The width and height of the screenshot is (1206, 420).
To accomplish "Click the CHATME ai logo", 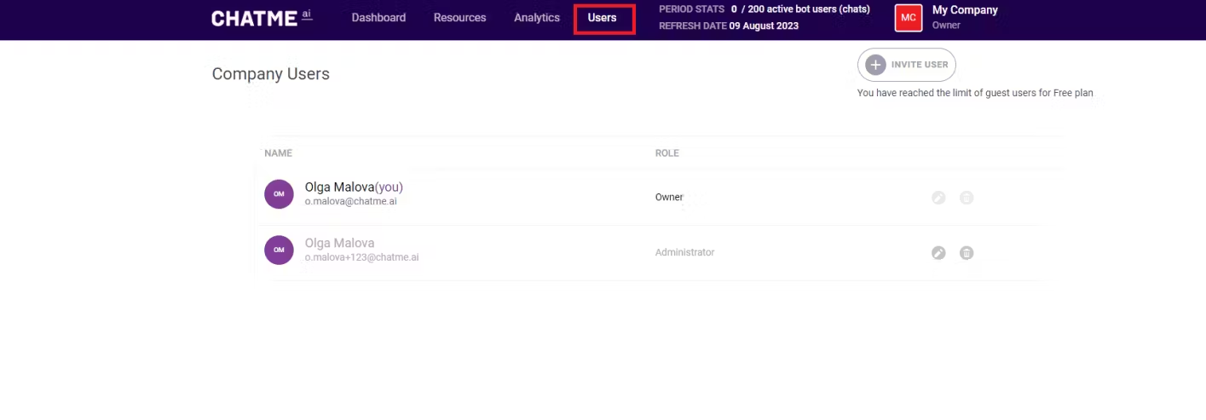I will click(262, 18).
